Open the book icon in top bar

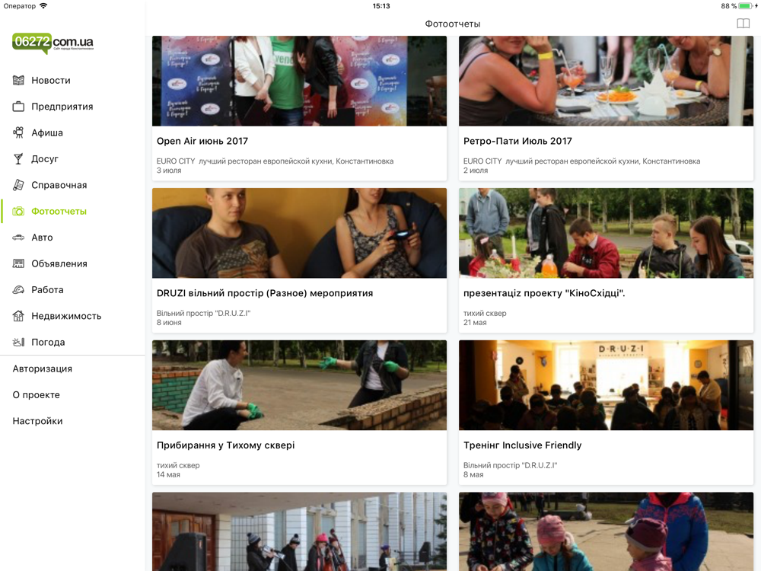click(743, 24)
